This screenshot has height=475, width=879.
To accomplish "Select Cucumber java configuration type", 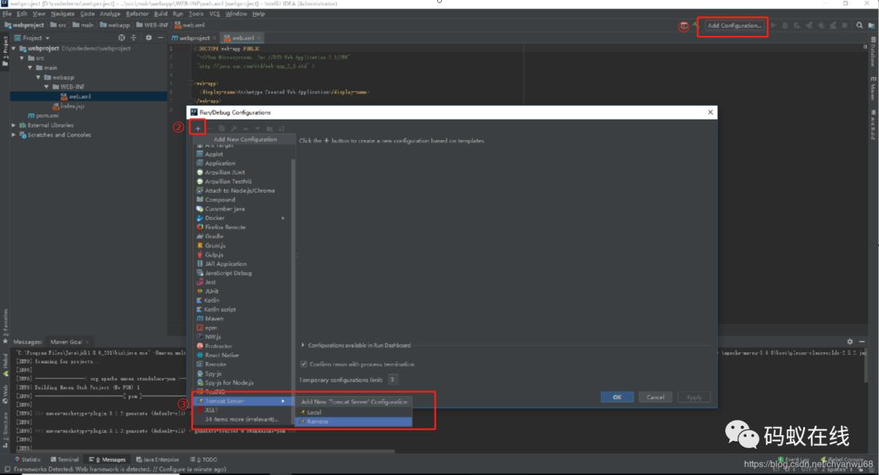I will (225, 209).
